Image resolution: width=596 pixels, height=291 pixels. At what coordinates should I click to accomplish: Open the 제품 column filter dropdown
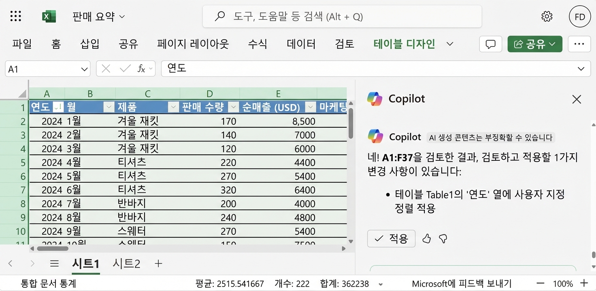pos(173,107)
